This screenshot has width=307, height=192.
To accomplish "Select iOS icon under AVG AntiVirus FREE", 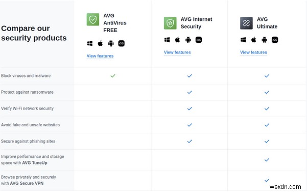I will pos(122,43).
